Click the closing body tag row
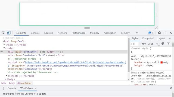Viewport: 174px width, 97px height. [x=10, y=79]
